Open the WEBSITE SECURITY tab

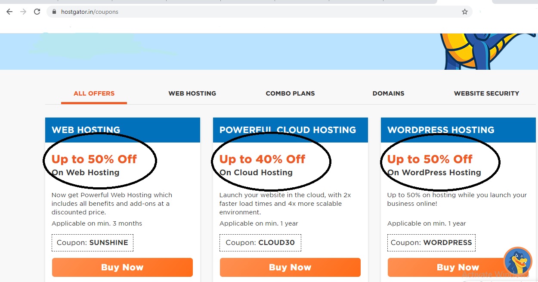click(x=486, y=93)
